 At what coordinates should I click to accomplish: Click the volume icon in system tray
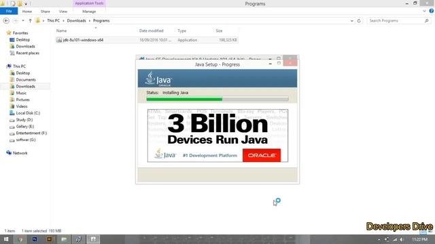pyautogui.click(x=402, y=239)
